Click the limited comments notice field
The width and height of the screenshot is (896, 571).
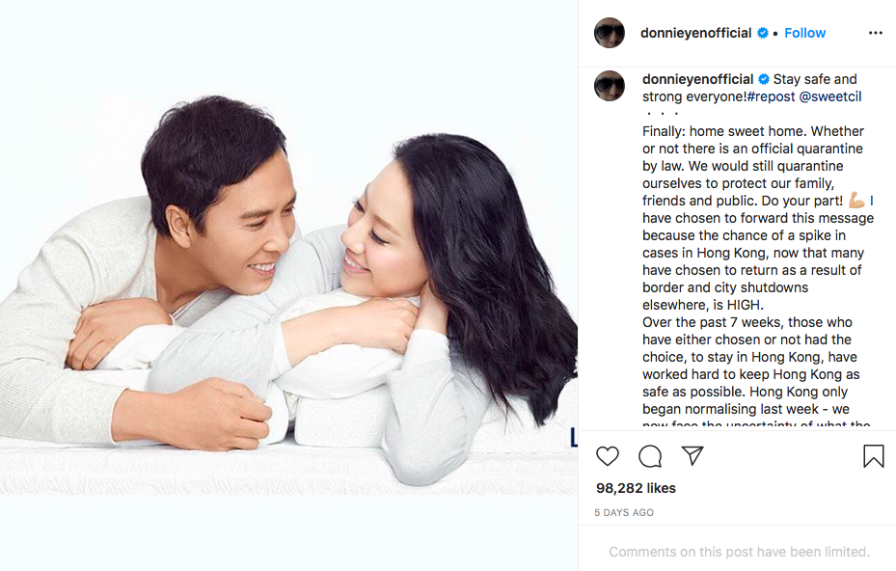click(x=739, y=552)
